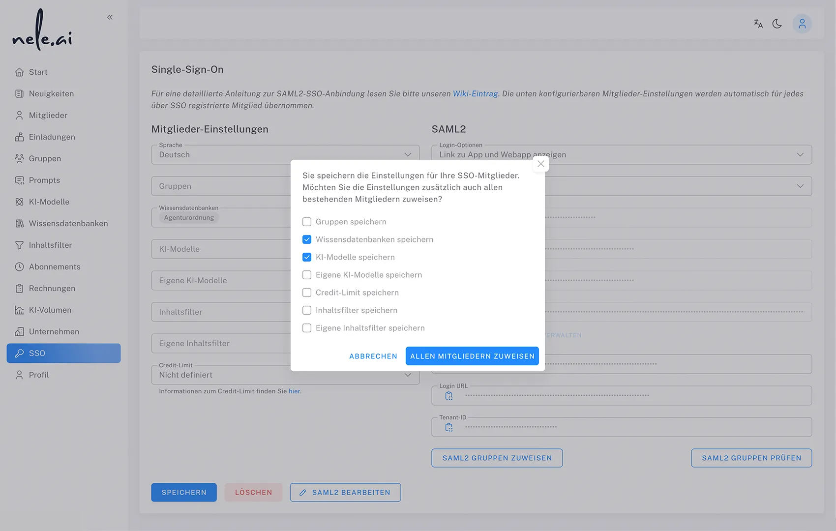Click the chart icon for KI-Volumen
Image resolution: width=836 pixels, height=531 pixels.
point(19,310)
